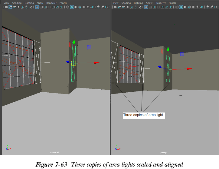The height and width of the screenshot is (169, 219).
Task: Expand the Panels menu in persp panel
Action: click(172, 3)
